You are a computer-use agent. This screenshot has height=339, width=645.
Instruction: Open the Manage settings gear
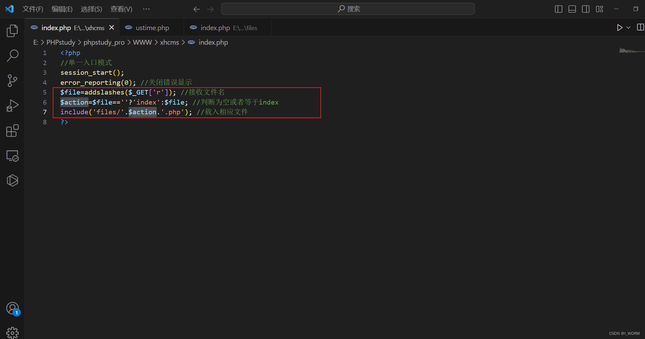tap(12, 333)
